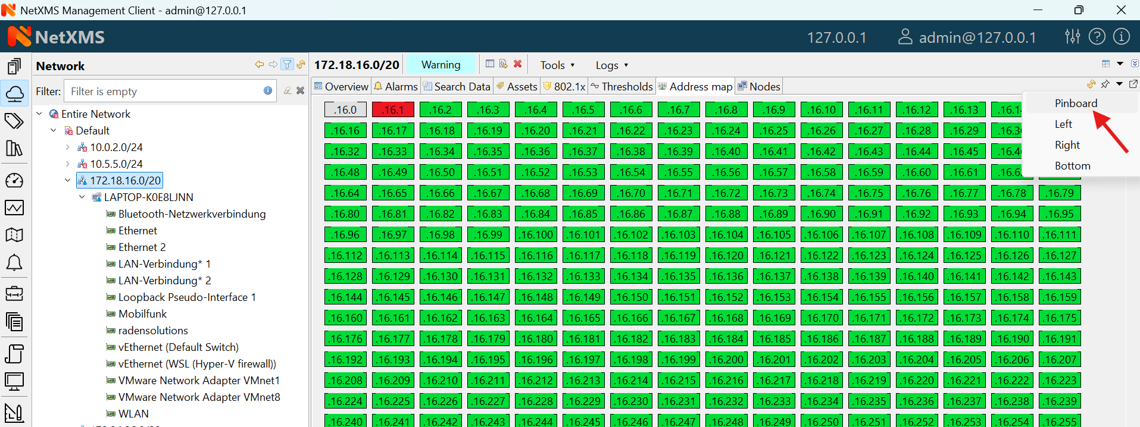Click the Alarms bell icon in sidebar
Image resolution: width=1140 pixels, height=427 pixels.
coord(14,263)
